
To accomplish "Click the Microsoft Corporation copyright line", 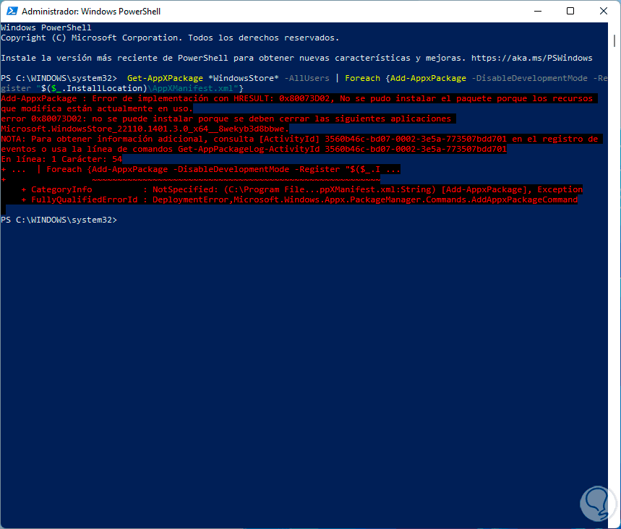I will (170, 38).
